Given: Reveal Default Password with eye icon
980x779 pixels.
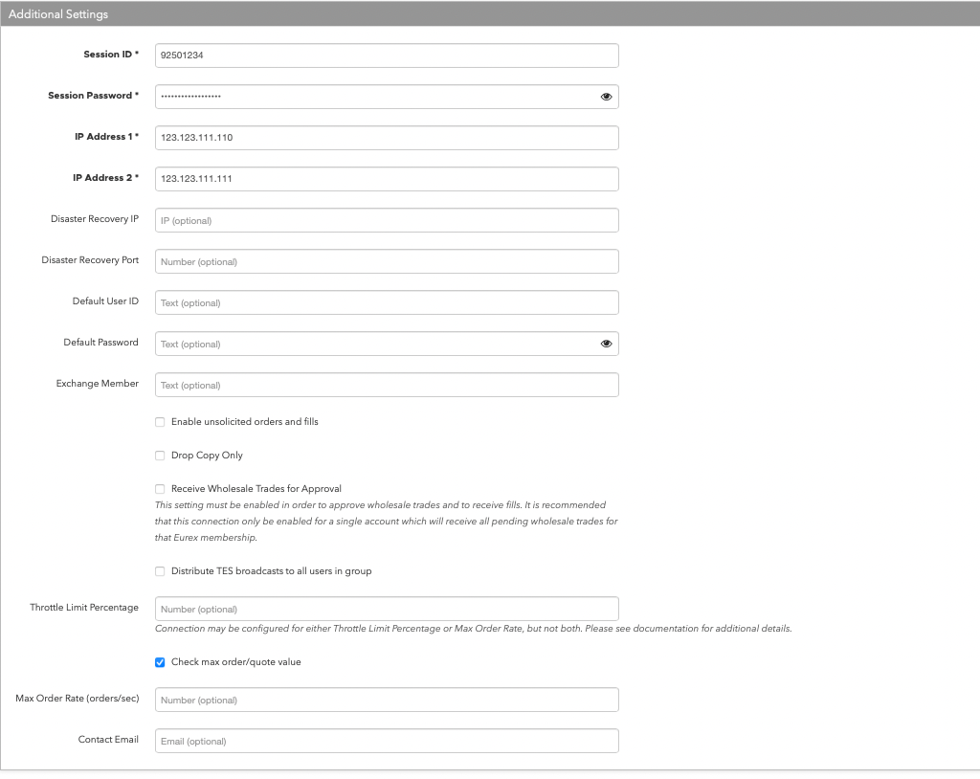Looking at the screenshot, I should 606,344.
